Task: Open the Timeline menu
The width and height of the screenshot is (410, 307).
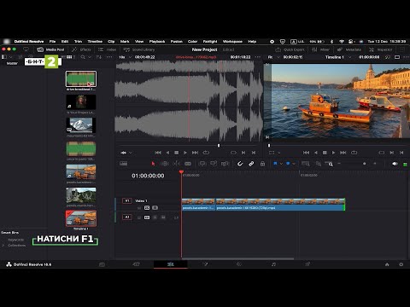Action: tap(95, 42)
